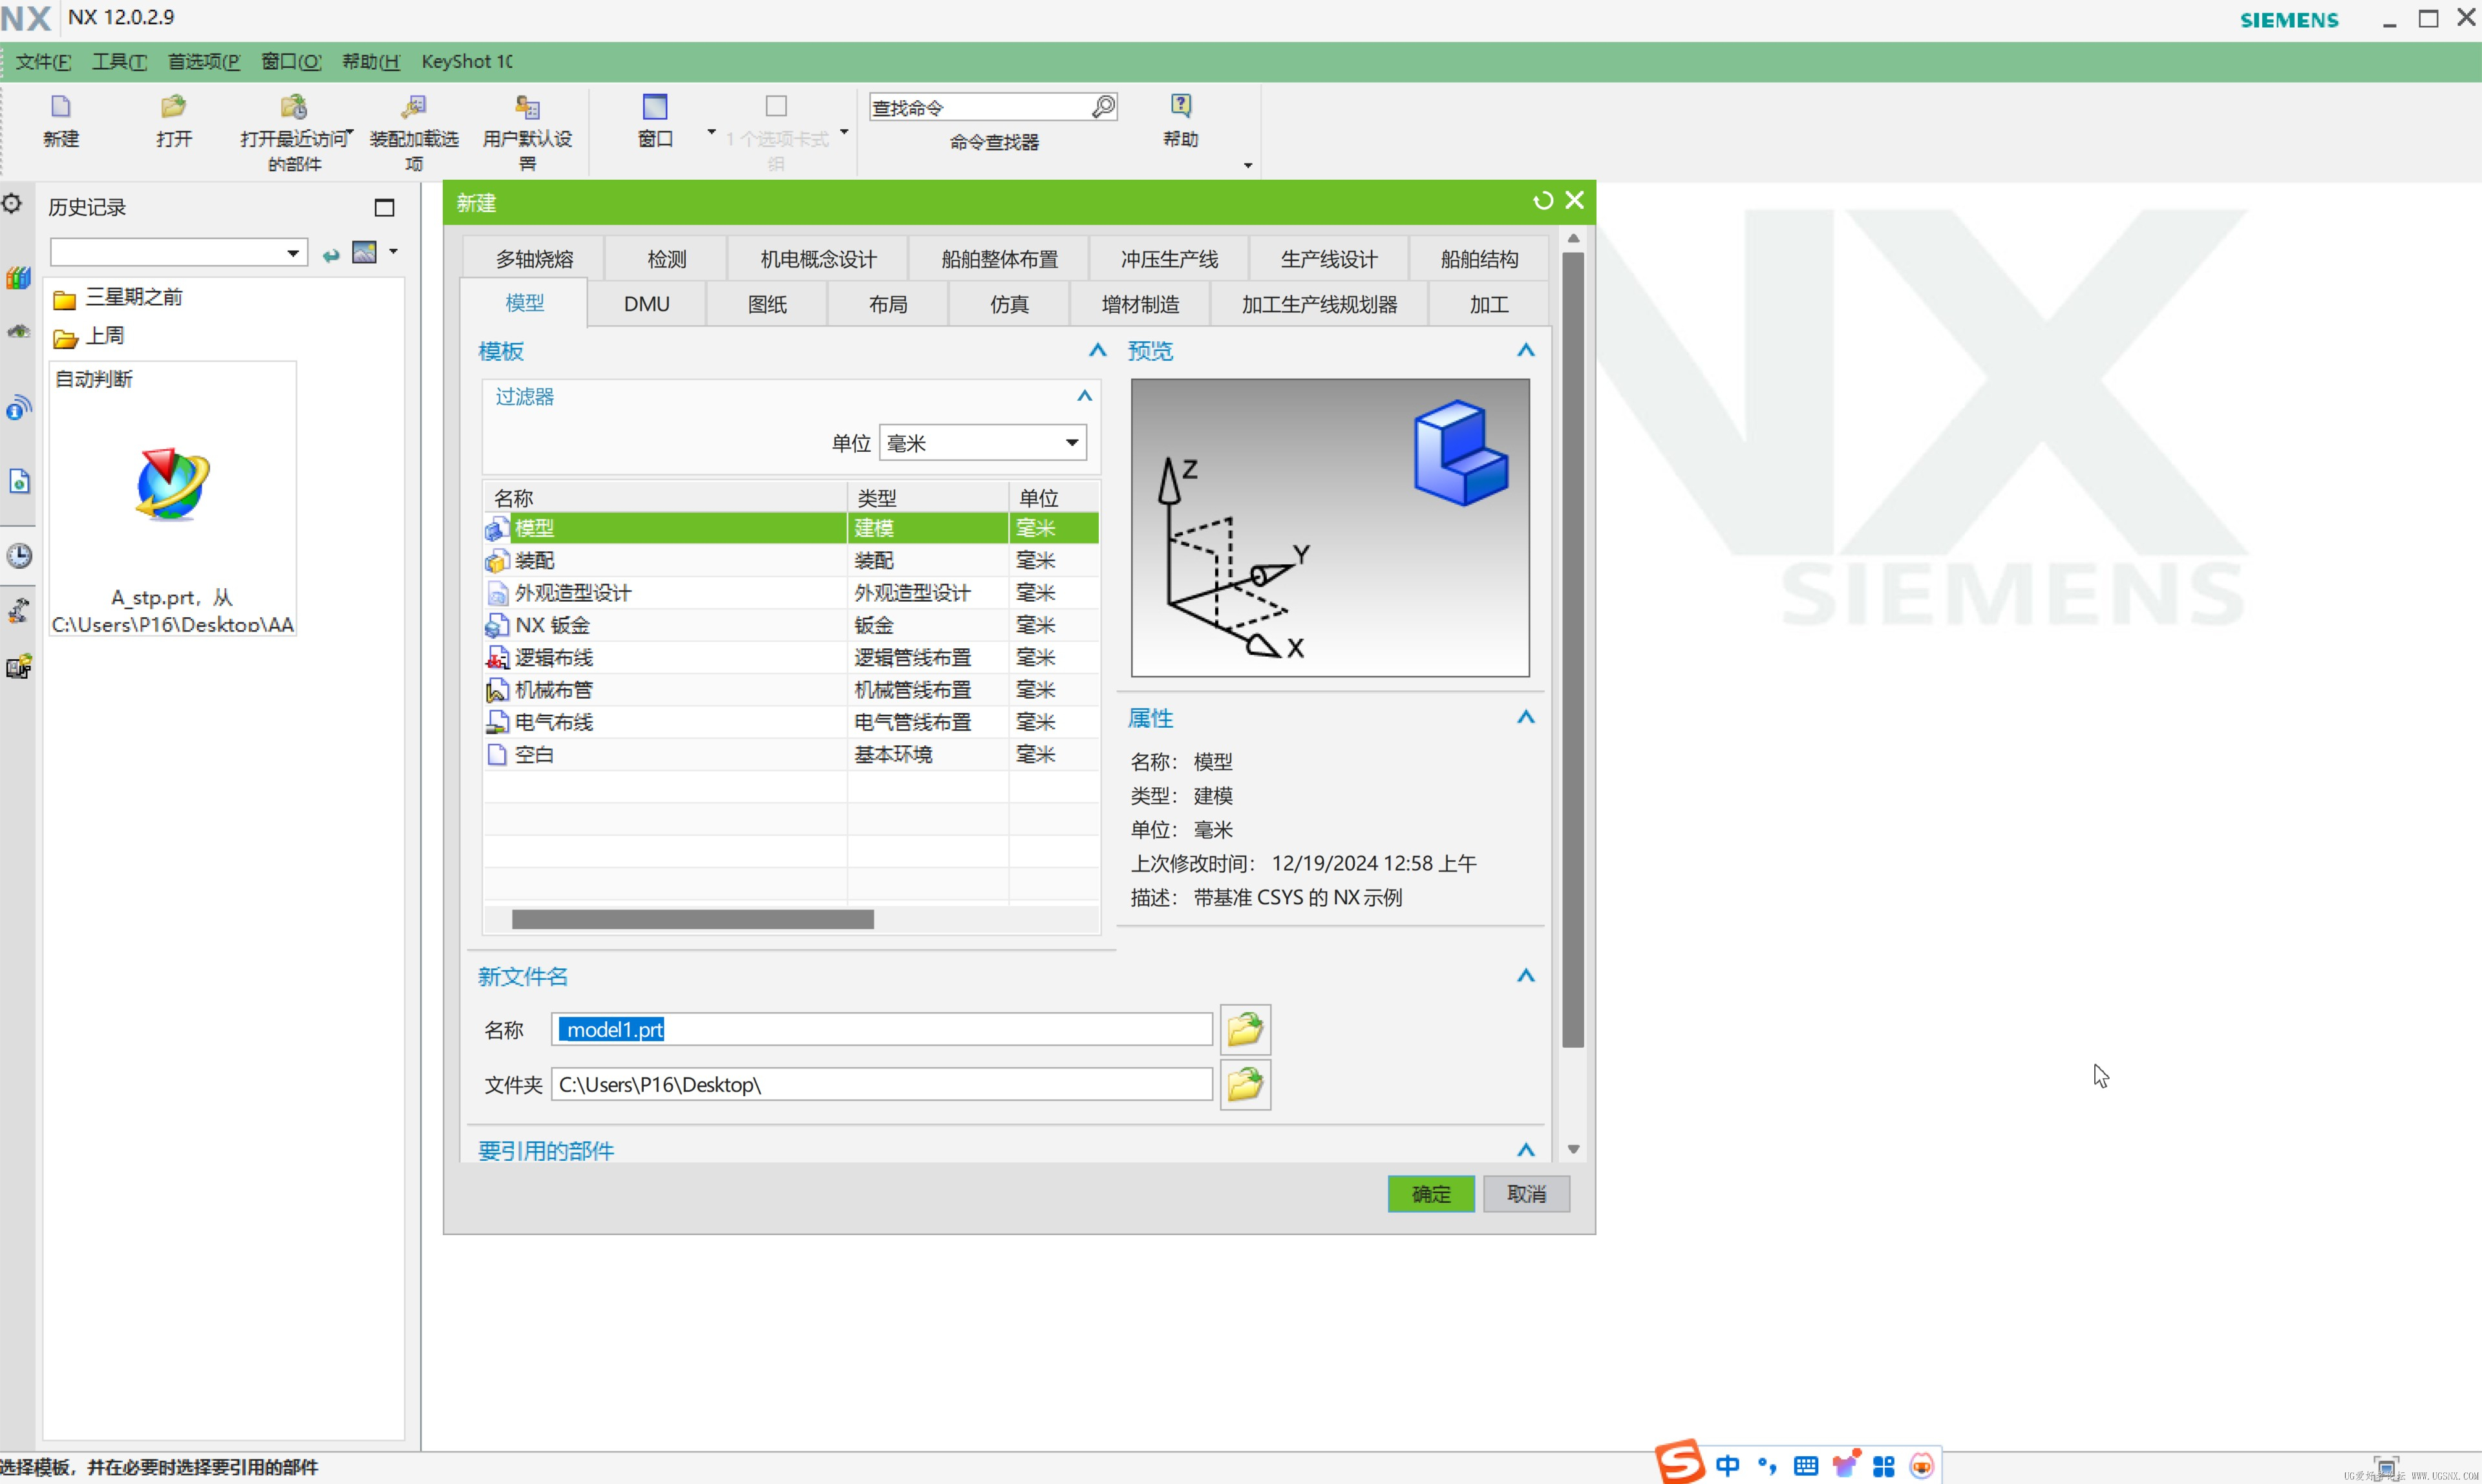Expand the 三星期之前 history folder
The height and width of the screenshot is (1484, 2482).
point(118,297)
